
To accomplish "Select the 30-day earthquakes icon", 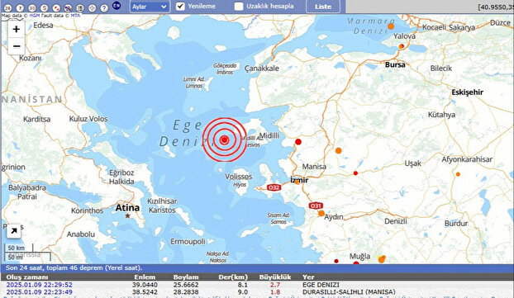I will click(x=32, y=8).
